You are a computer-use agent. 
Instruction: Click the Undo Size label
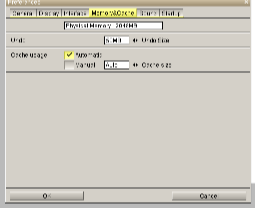point(155,41)
